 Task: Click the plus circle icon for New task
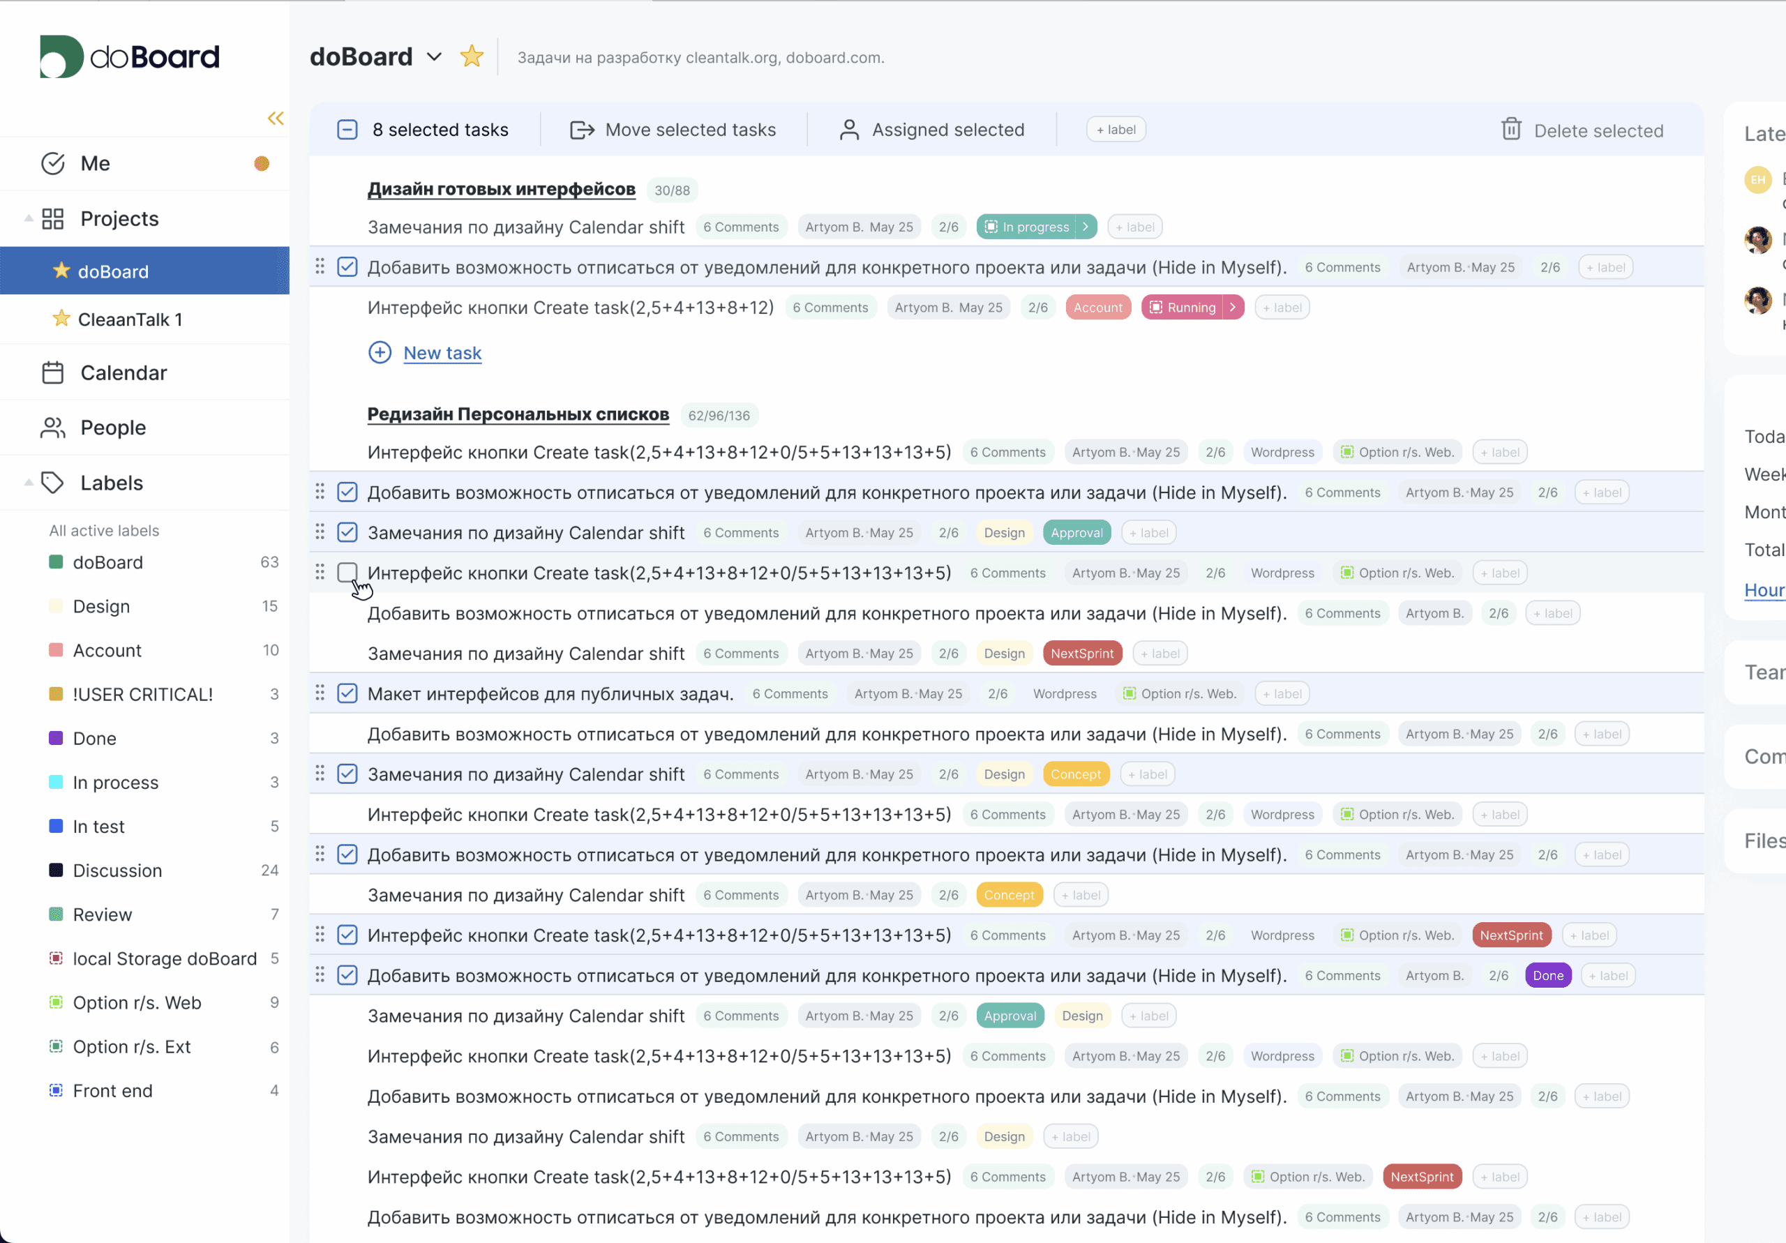click(x=380, y=352)
